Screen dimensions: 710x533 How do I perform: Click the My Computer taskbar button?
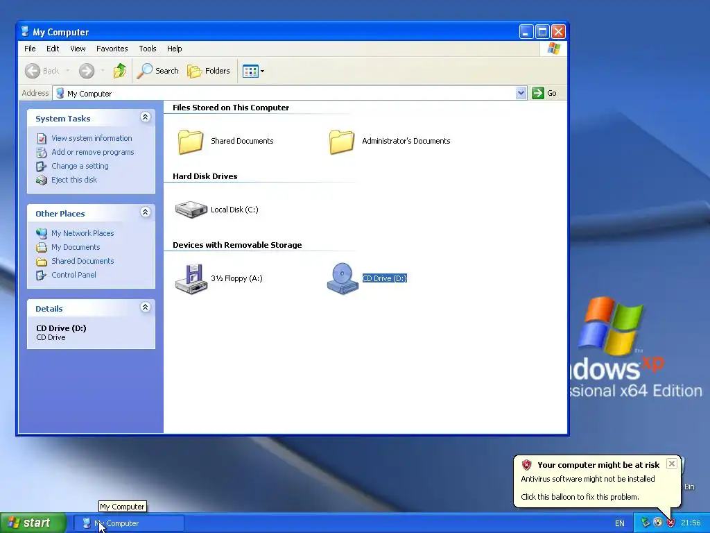129,523
